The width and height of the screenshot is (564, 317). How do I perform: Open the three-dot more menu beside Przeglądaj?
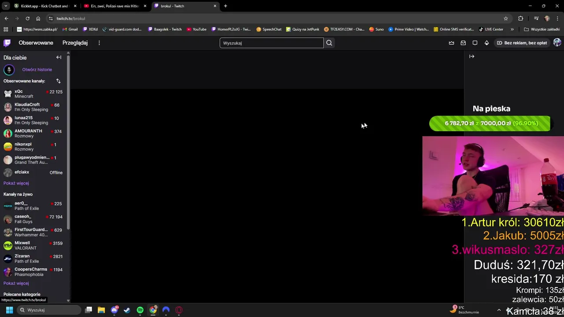coord(99,43)
